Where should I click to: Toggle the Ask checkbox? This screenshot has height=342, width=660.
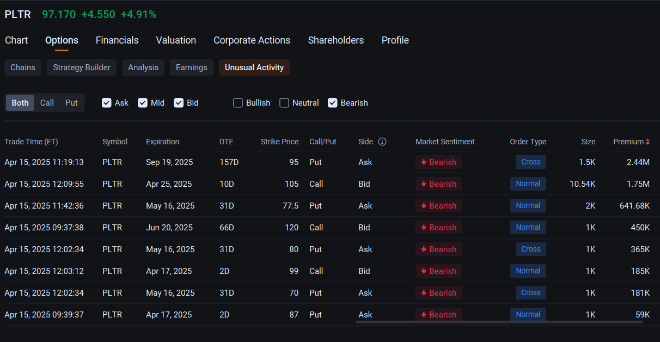(107, 103)
